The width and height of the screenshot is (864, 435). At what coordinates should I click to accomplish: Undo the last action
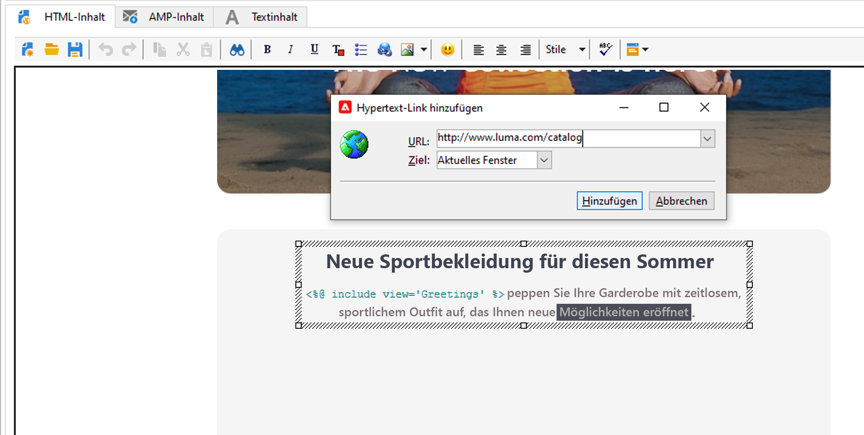pos(106,49)
